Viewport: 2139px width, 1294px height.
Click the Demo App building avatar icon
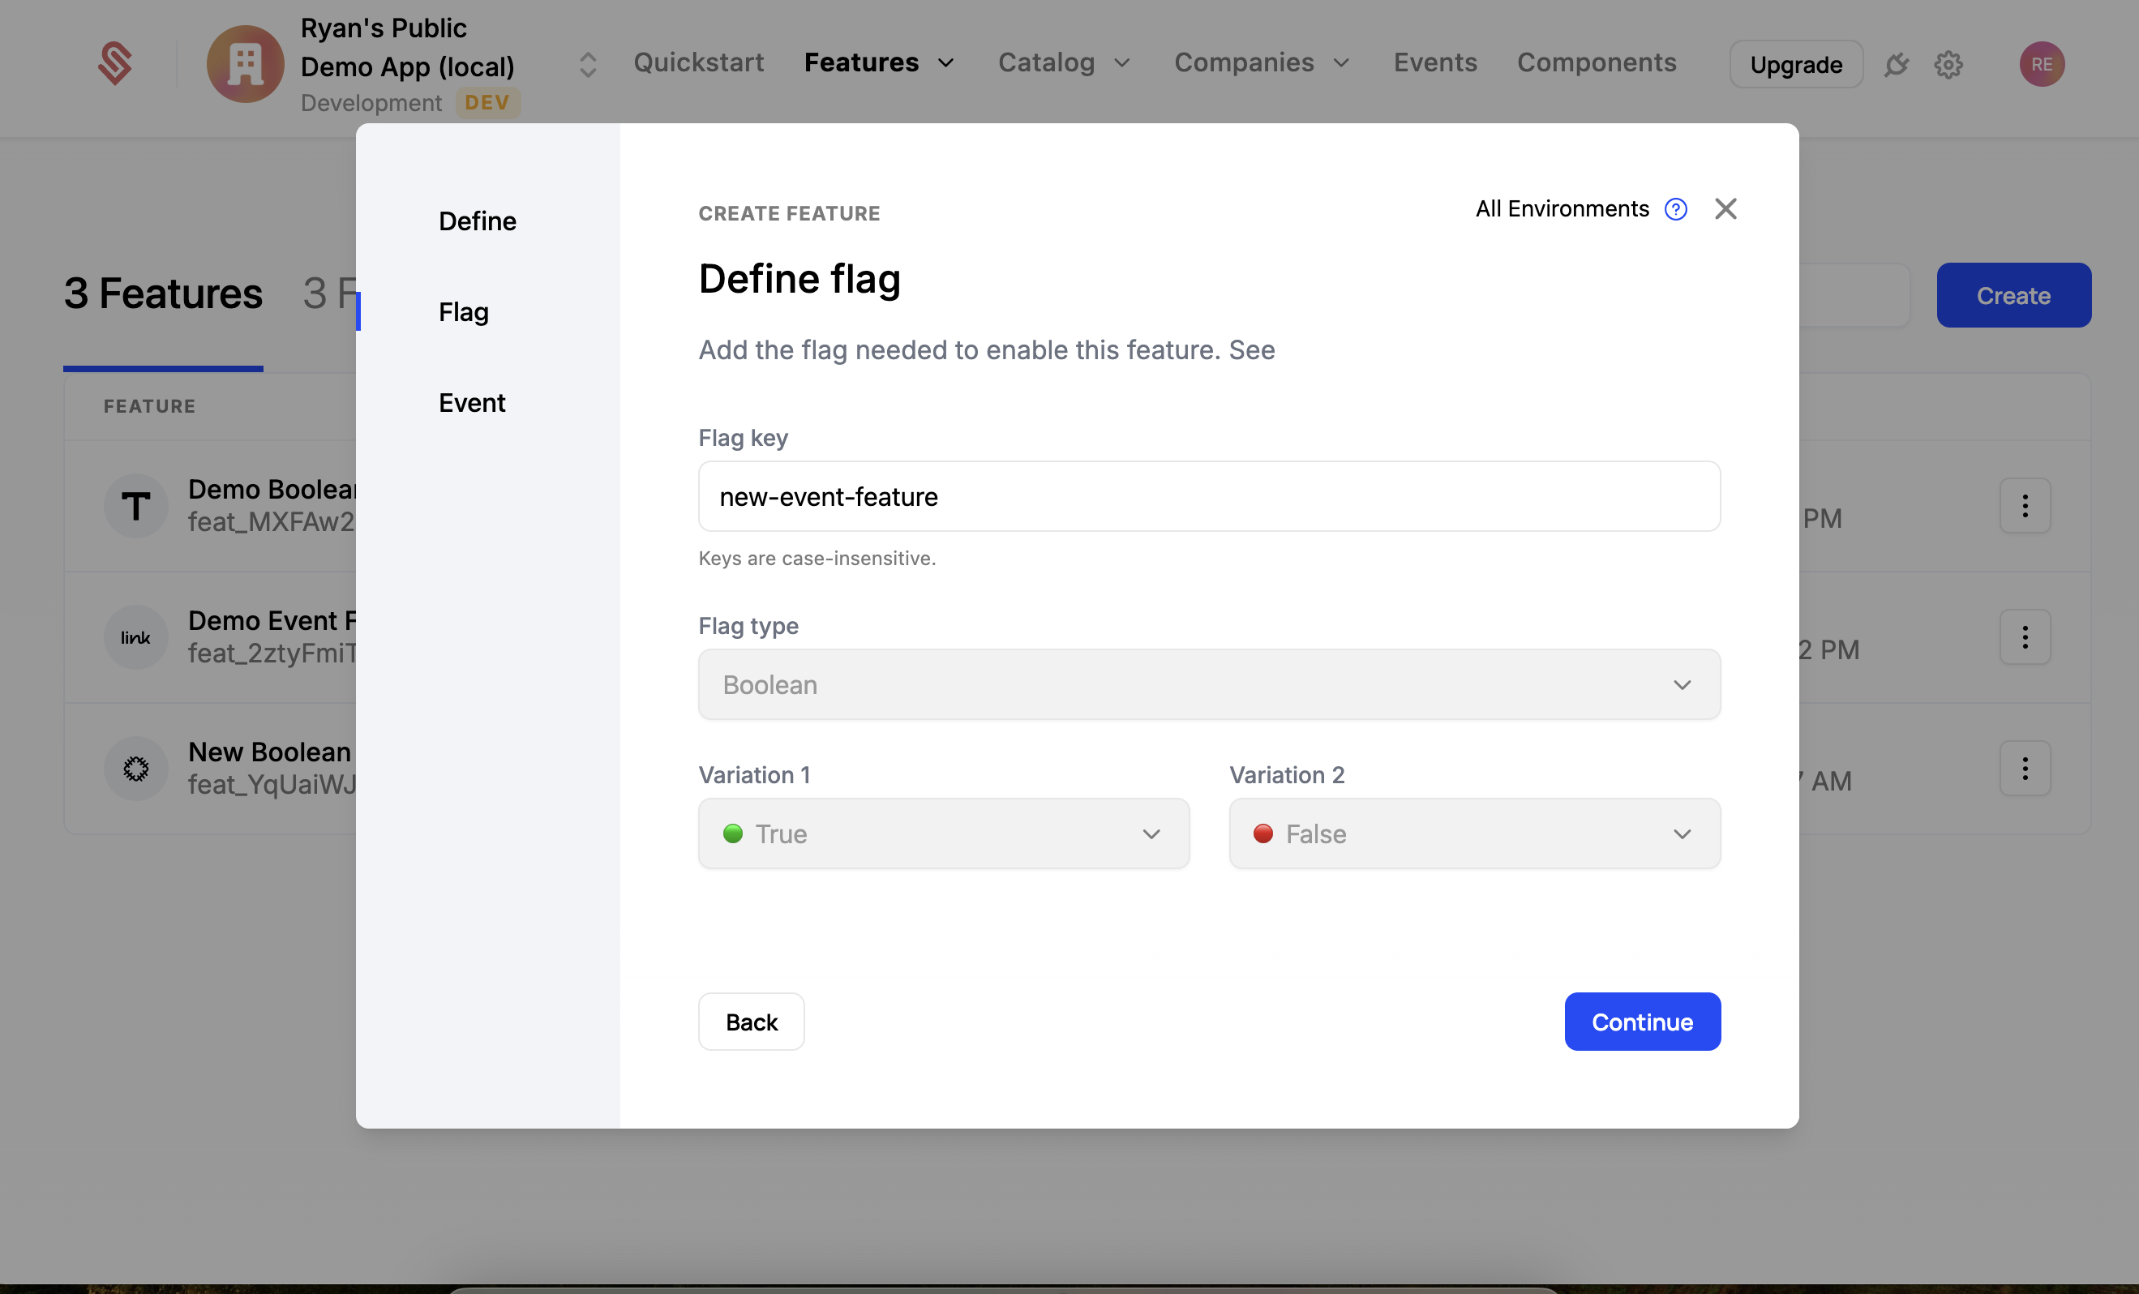[x=245, y=64]
